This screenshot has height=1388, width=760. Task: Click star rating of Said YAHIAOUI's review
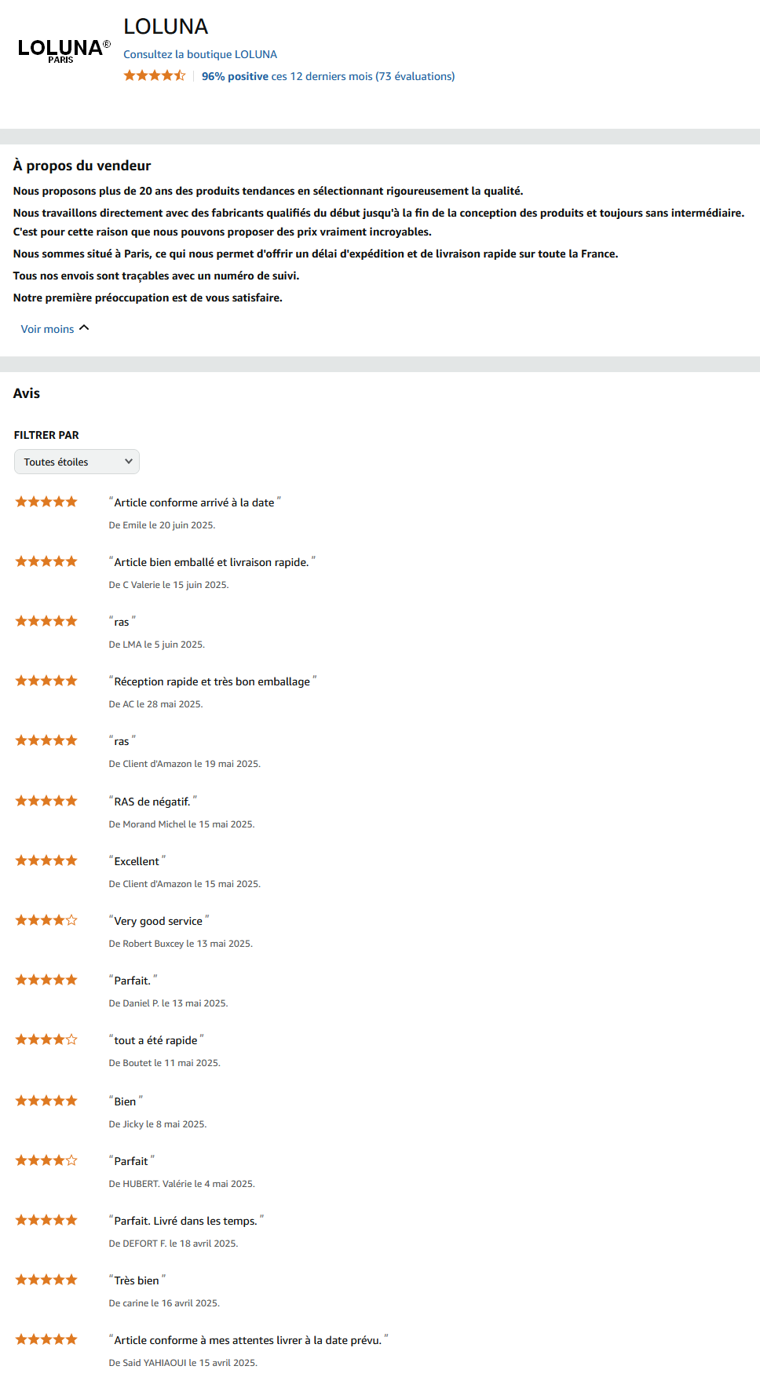point(46,1339)
